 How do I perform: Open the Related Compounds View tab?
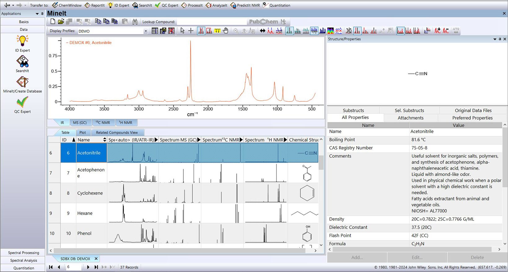117,133
